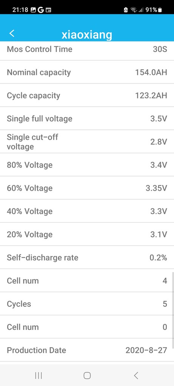Tap the Wi-Fi icon in status bar
Viewport: 174px width, 386px height.
coord(134,10)
